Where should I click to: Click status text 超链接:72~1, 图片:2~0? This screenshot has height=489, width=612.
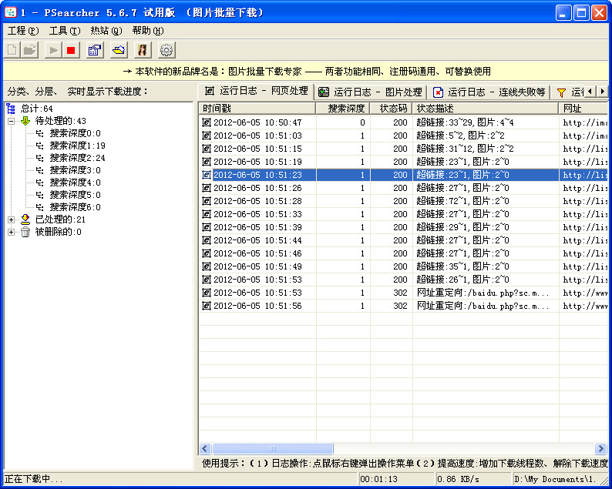coord(462,201)
